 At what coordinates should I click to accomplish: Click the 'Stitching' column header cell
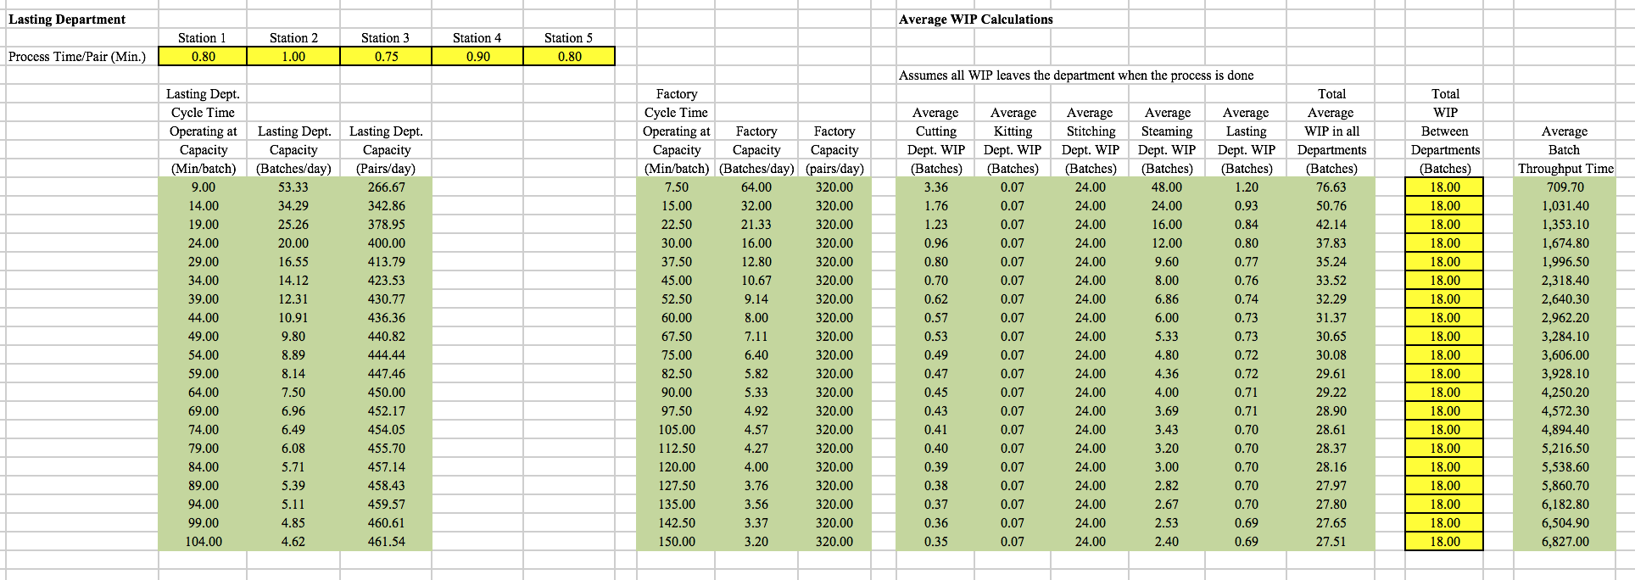tap(1091, 131)
